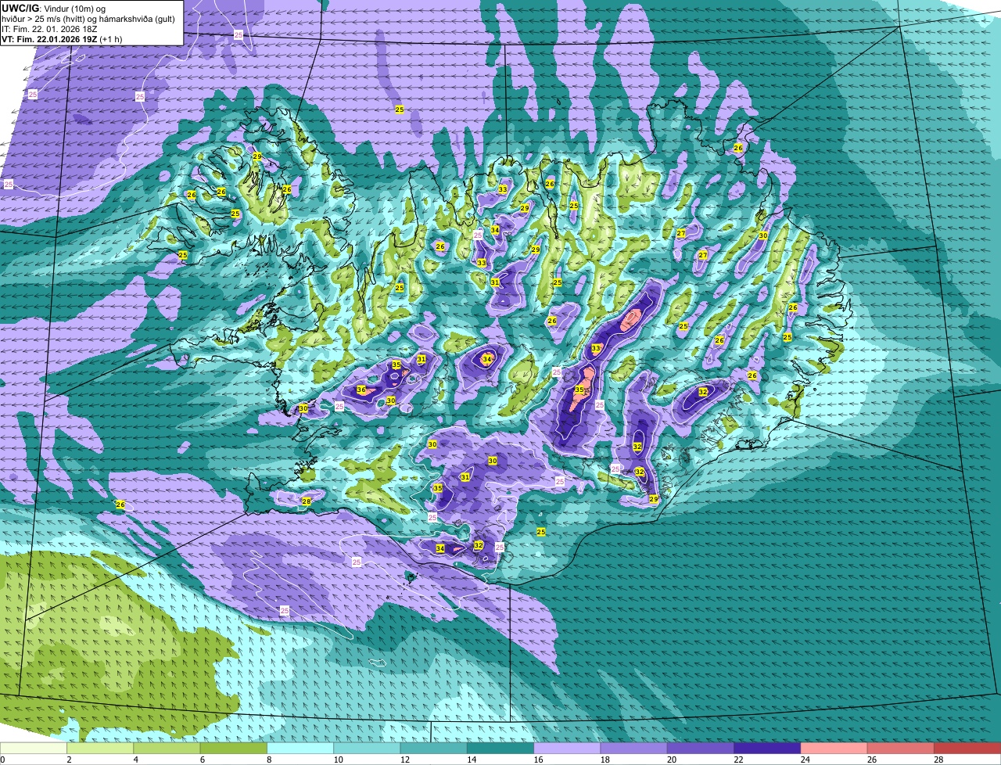Image resolution: width=1001 pixels, height=765 pixels.
Task: Click the 0–2 pale yellow legend swatch
Action: (x=34, y=748)
